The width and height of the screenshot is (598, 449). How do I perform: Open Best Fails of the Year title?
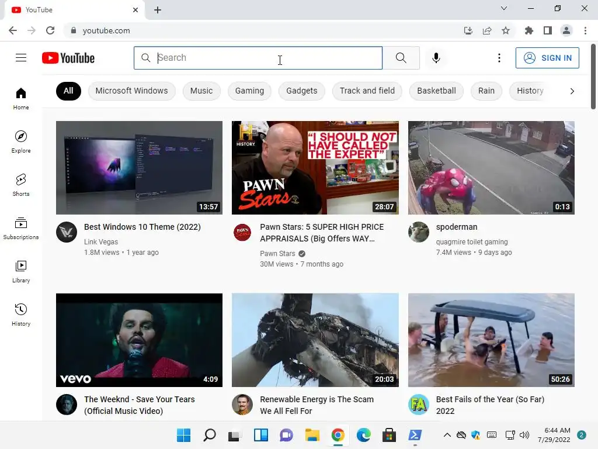(490, 405)
